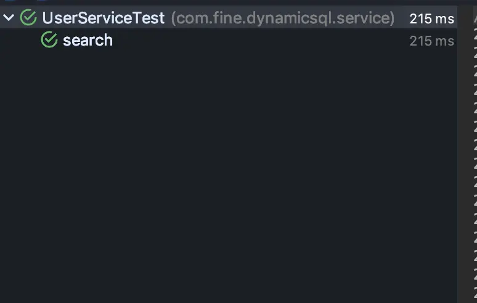Click the 'ms' unit in UserServiceTest's duration

(444, 18)
